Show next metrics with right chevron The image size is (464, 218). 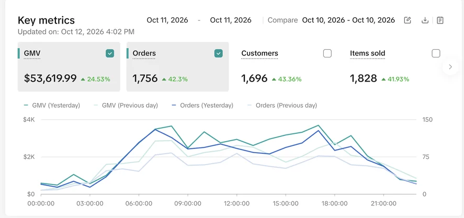click(x=450, y=67)
